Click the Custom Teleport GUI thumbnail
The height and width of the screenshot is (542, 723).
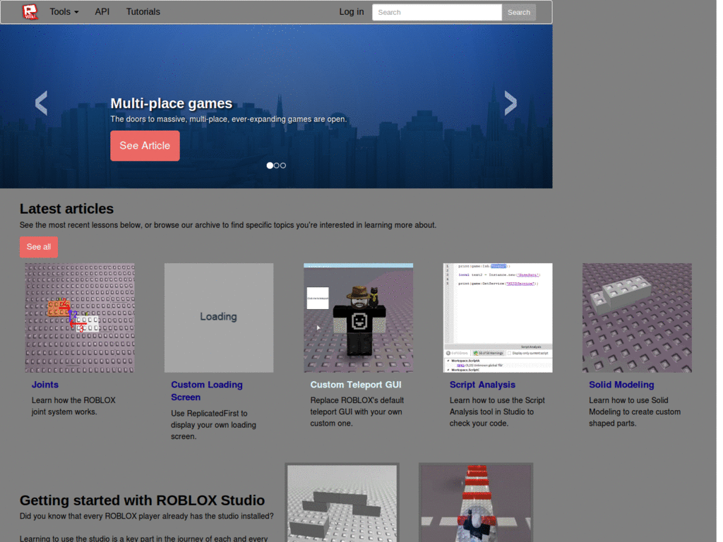coord(358,318)
